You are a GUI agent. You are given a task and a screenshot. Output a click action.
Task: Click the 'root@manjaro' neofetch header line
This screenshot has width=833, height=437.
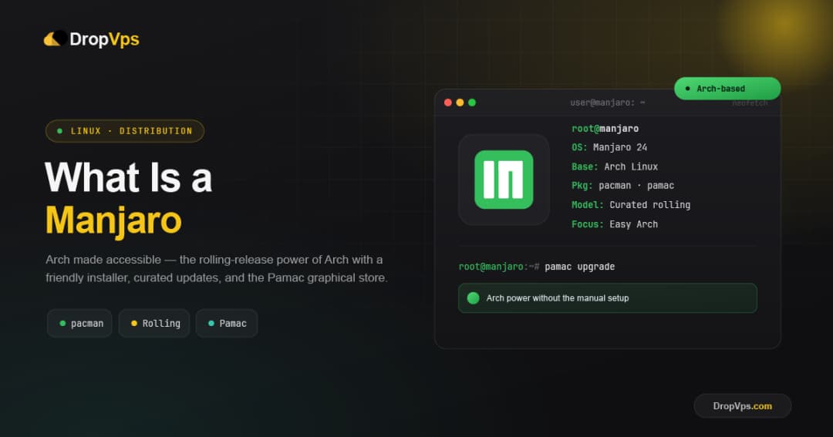605,129
